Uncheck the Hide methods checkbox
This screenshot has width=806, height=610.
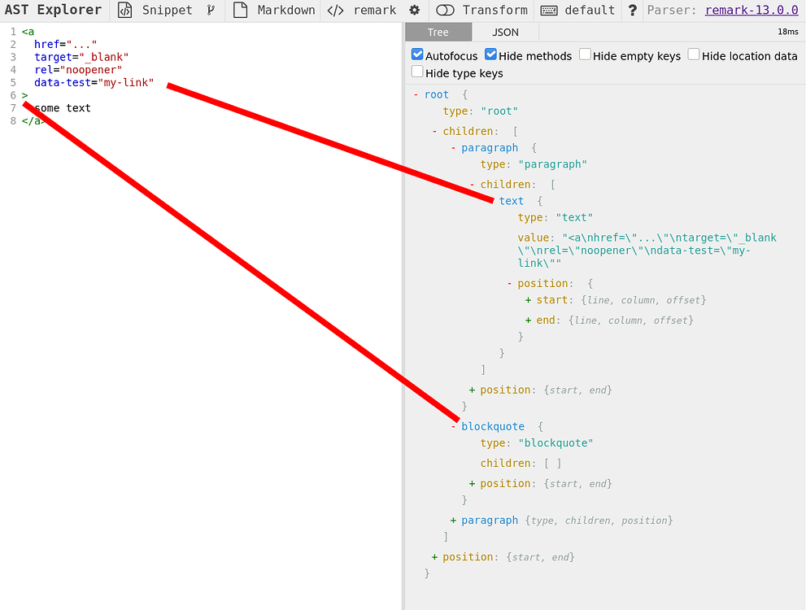[491, 54]
